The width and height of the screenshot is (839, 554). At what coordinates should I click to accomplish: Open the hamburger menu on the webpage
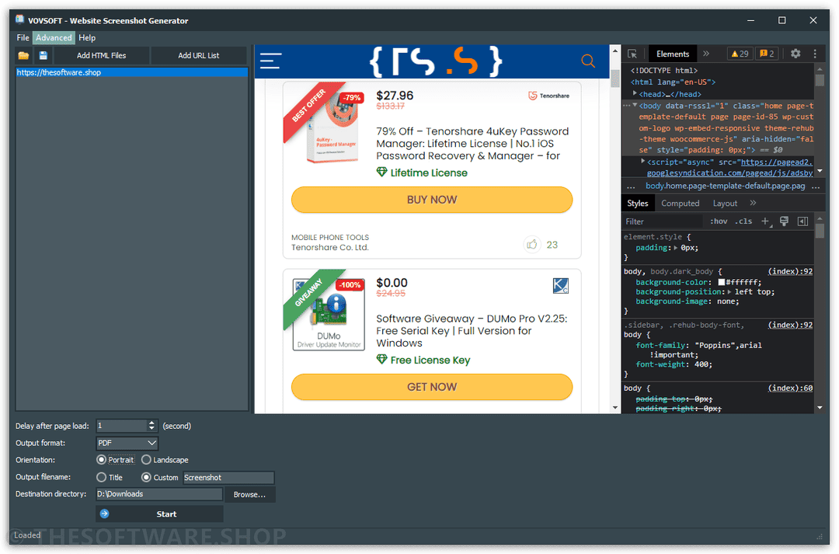tap(271, 61)
